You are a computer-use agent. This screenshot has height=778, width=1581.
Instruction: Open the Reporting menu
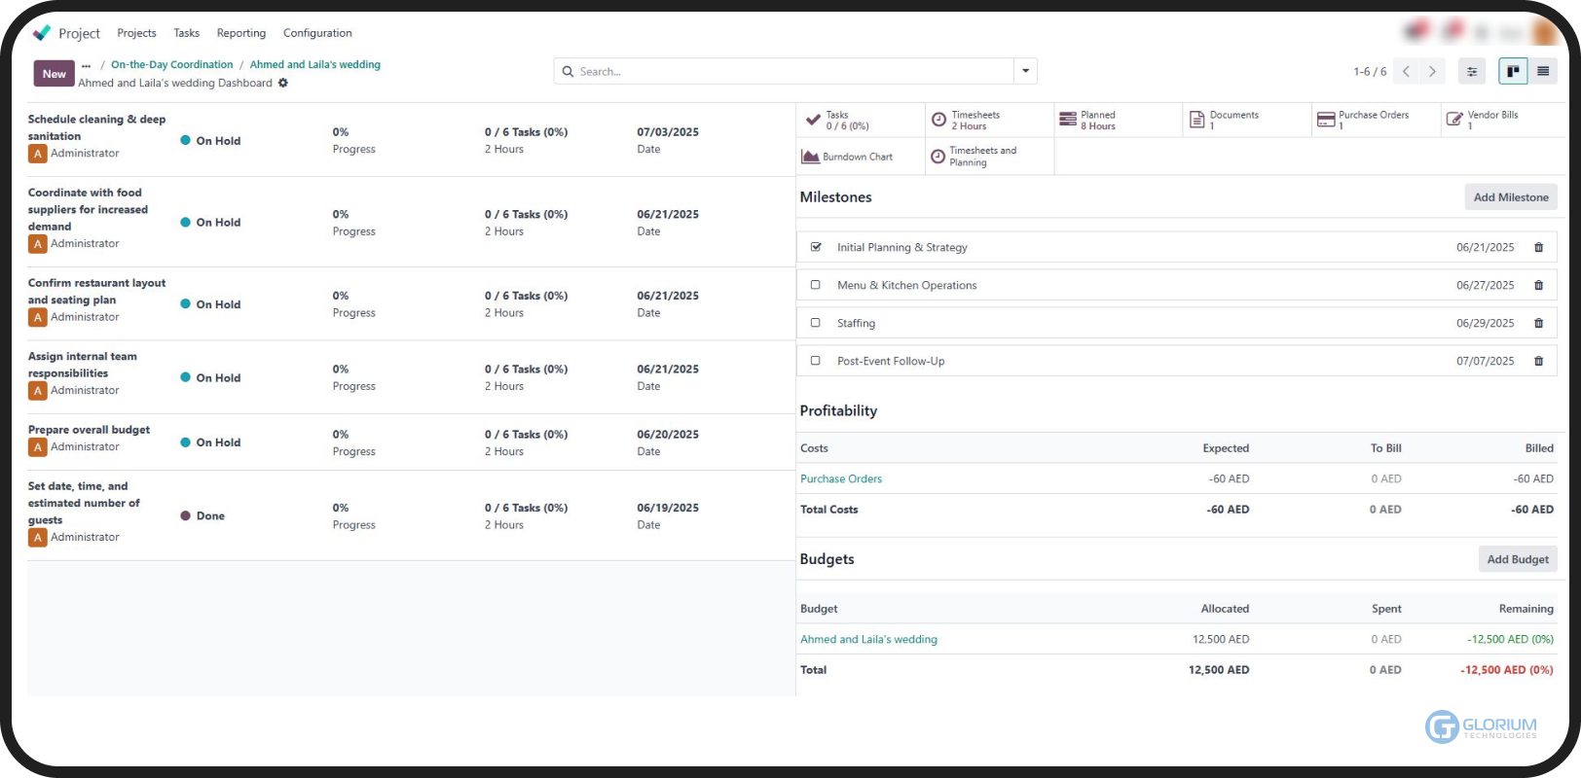[240, 33]
